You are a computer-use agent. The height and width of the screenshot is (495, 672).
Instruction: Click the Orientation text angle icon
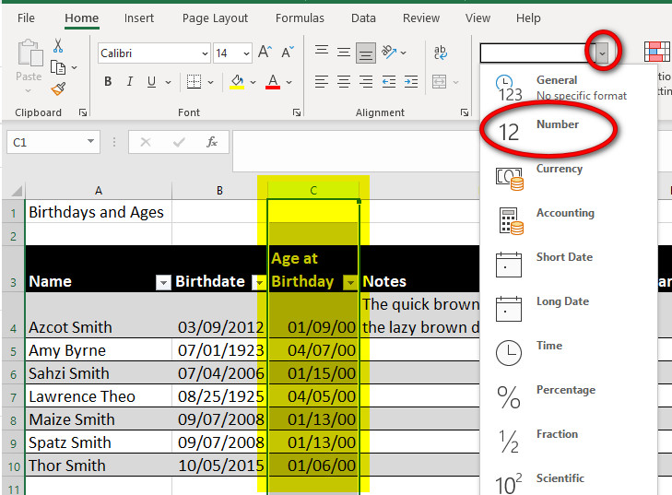pos(391,53)
